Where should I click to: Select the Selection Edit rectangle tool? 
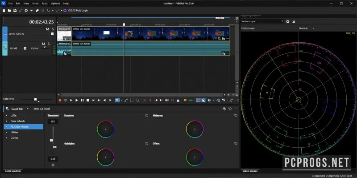click(x=132, y=100)
